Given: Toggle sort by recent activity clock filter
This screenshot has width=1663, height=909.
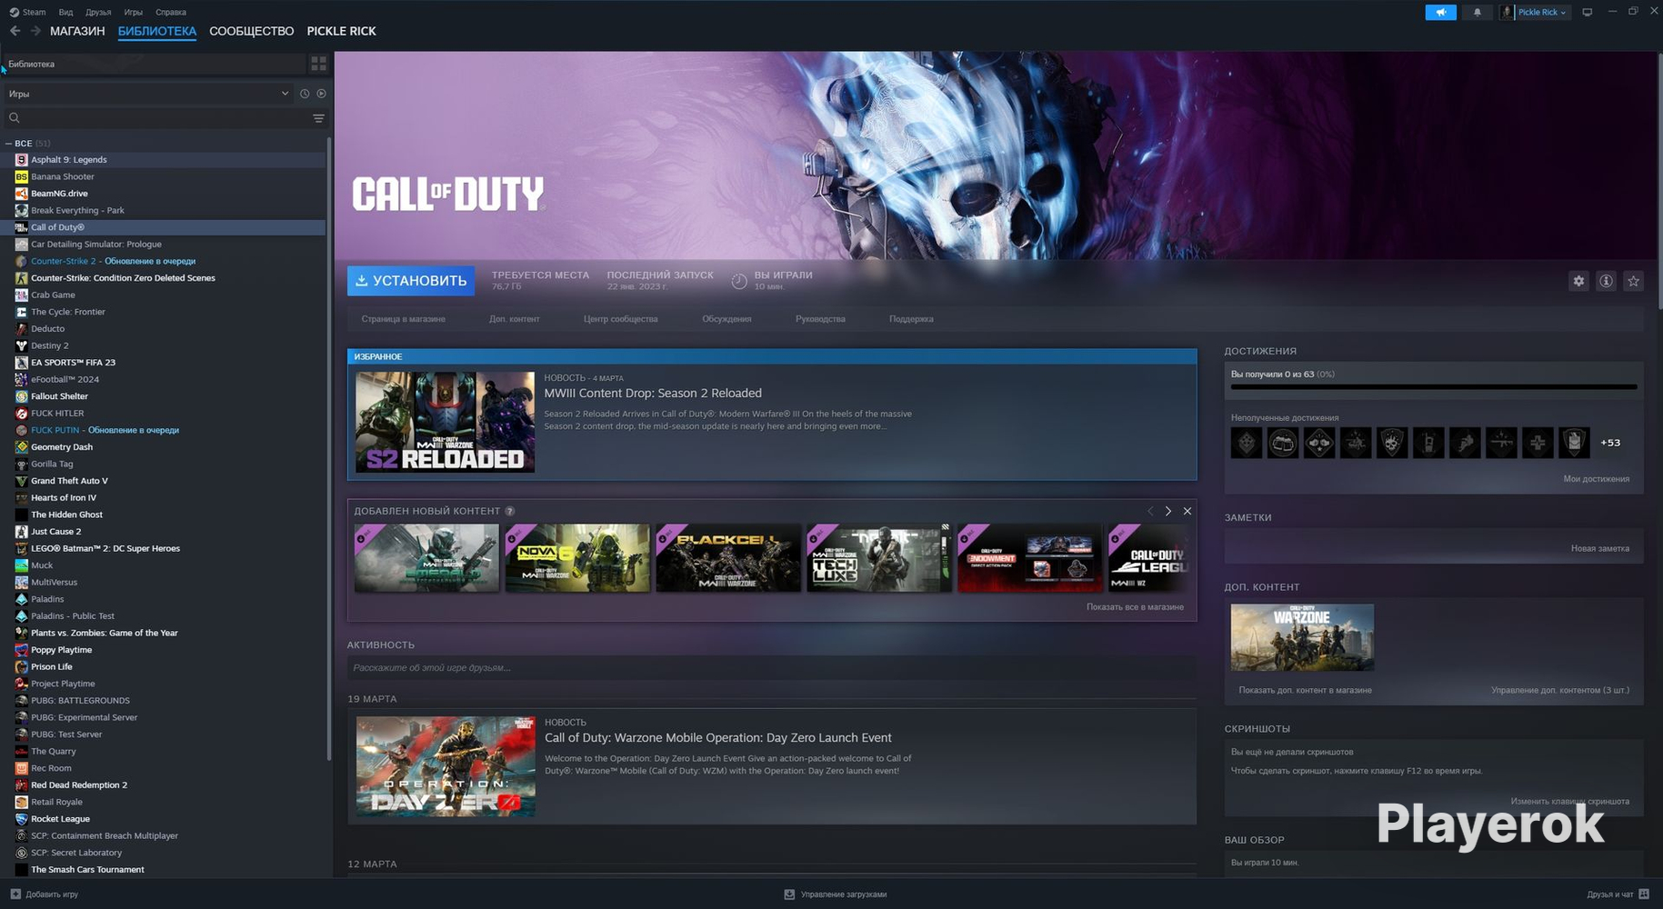Looking at the screenshot, I should pyautogui.click(x=305, y=94).
